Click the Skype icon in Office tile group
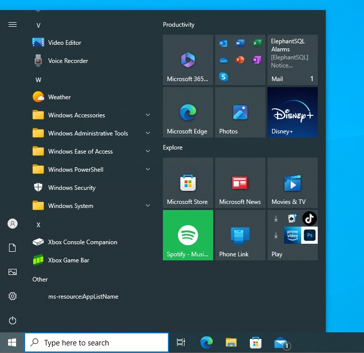The height and width of the screenshot is (353, 364). coord(223,77)
